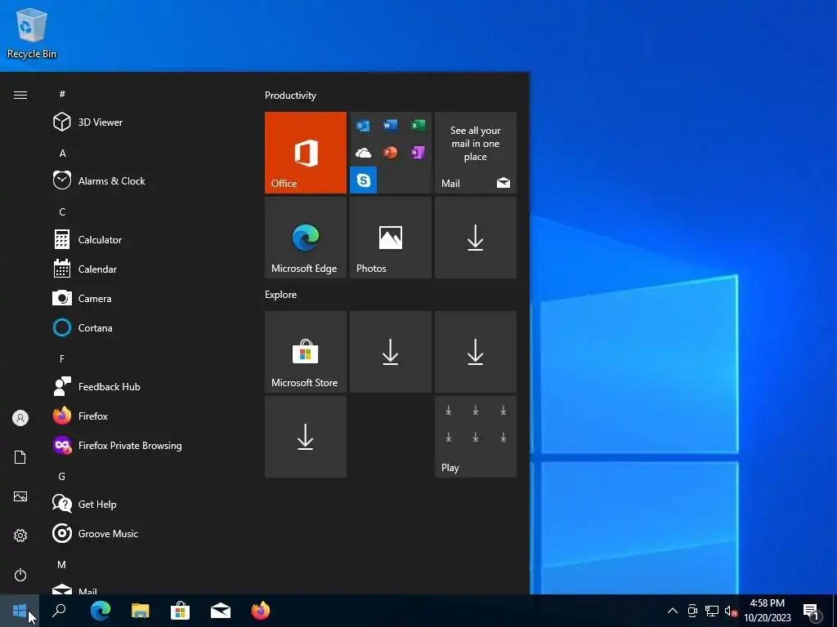
Task: Open Outlook in the Office apps tile
Action: (363, 125)
